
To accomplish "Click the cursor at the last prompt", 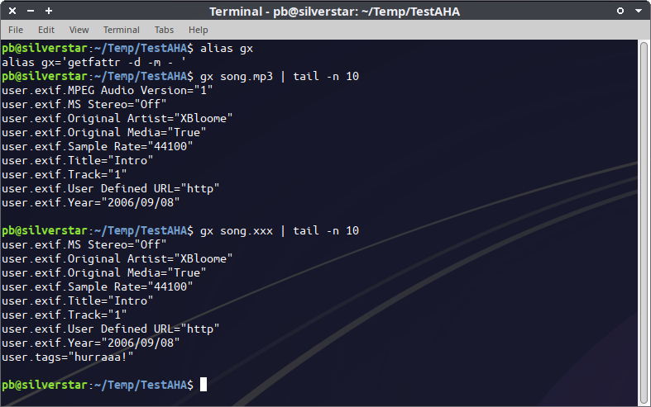I will click(203, 385).
